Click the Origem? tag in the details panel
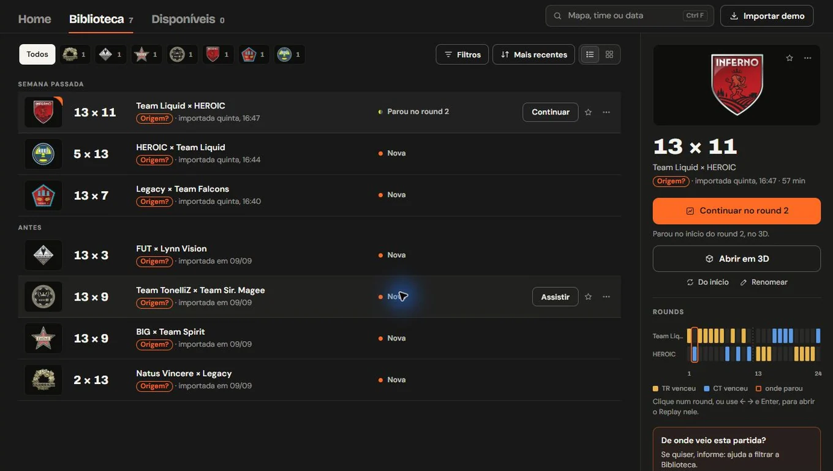The height and width of the screenshot is (471, 833). (671, 181)
